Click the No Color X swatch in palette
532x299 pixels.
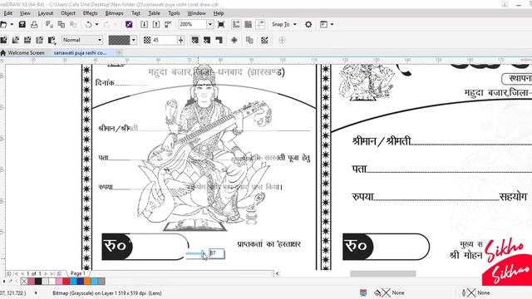tap(24, 281)
